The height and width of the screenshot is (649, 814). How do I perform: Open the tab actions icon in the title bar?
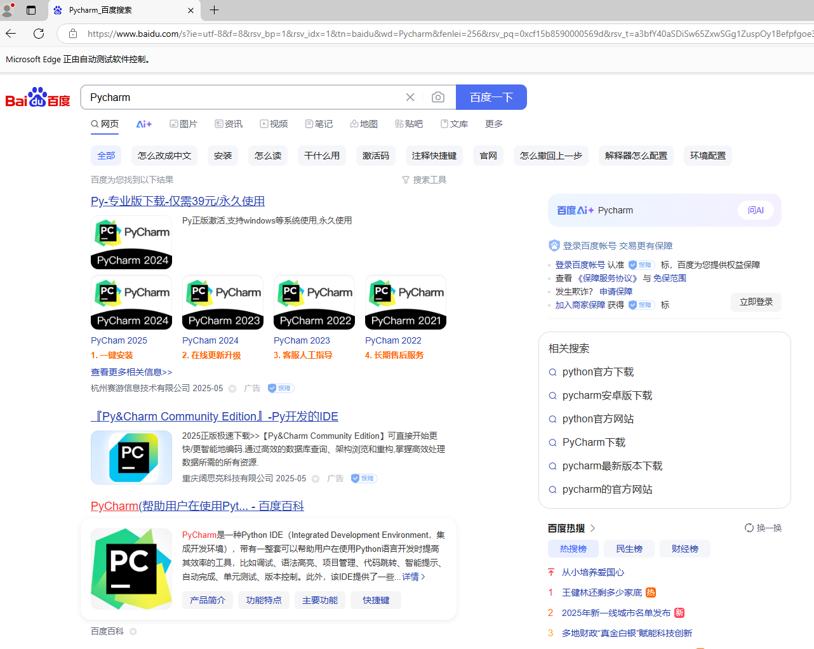(x=31, y=10)
